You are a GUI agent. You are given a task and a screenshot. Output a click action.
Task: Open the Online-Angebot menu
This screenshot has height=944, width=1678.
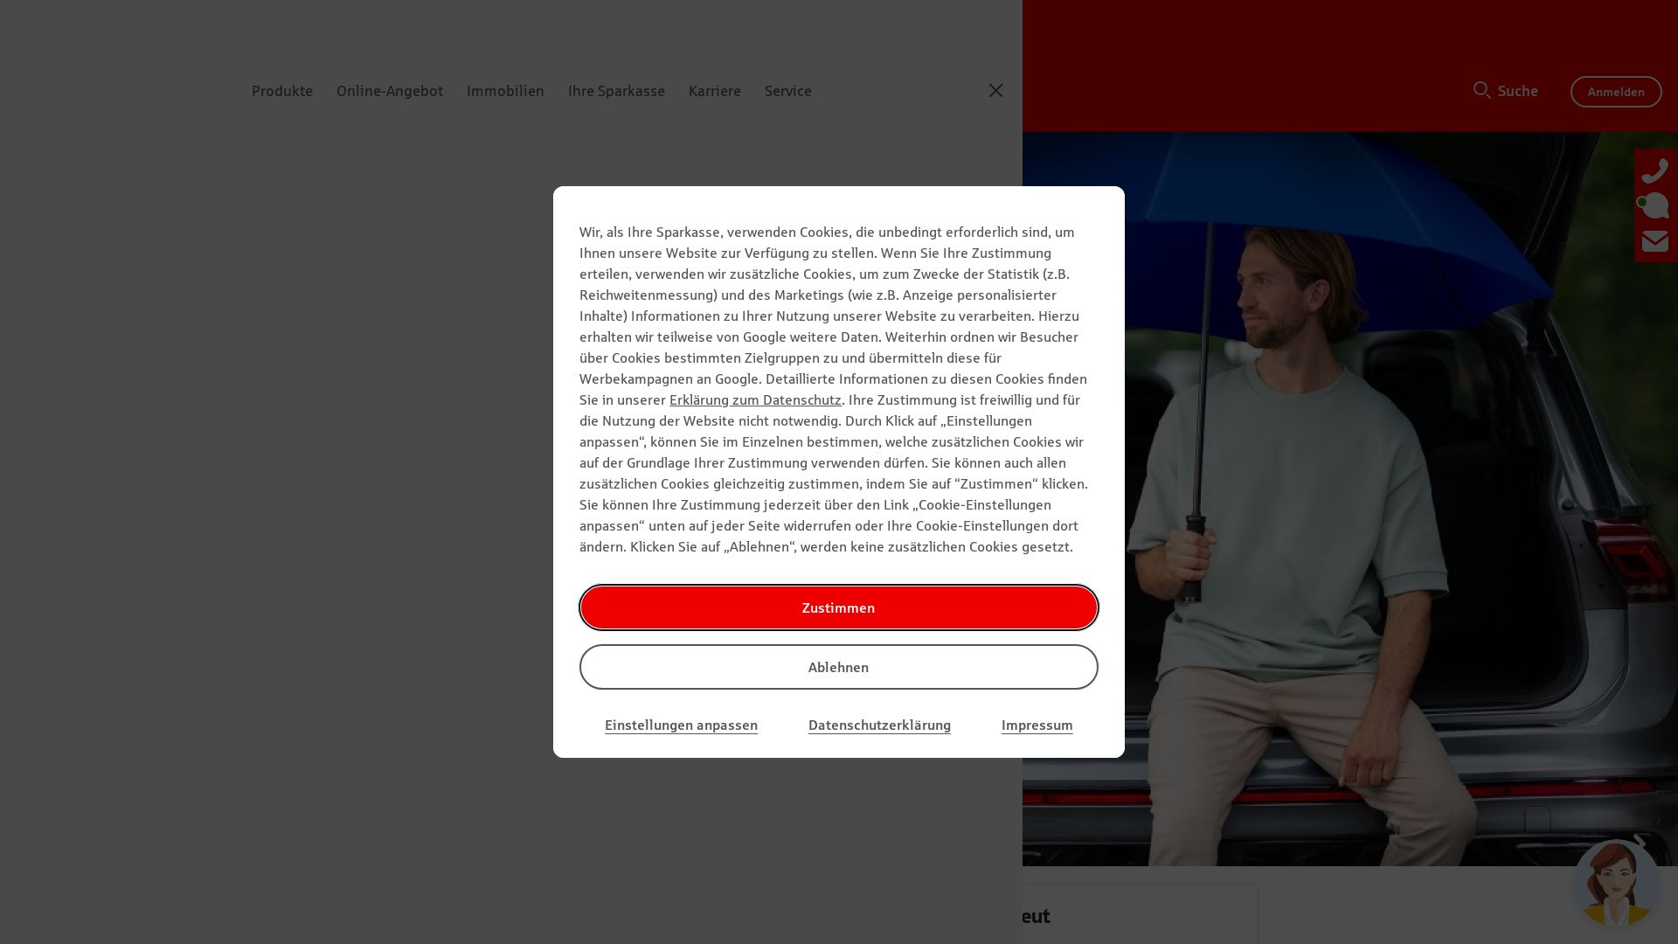click(390, 91)
